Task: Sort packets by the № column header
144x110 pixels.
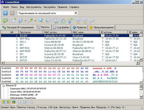Action: pos(10,32)
